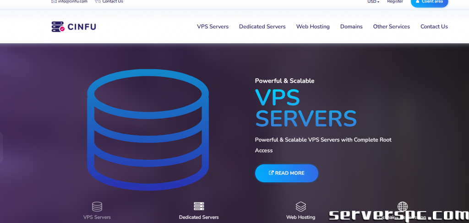Click the VPS Servers database stack icon at bottom

coord(97,207)
